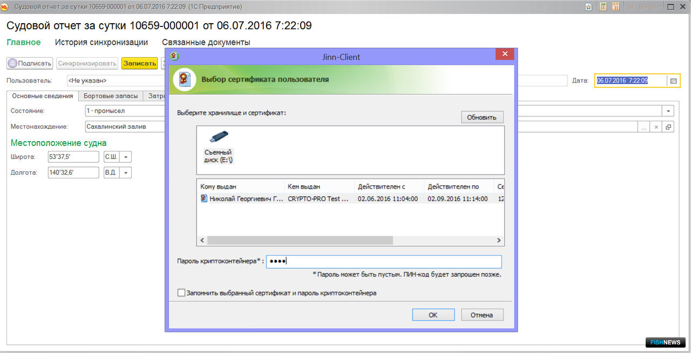Click the 1C logo icon in the title bar
This screenshot has height=353, width=691.
coord(5,7)
